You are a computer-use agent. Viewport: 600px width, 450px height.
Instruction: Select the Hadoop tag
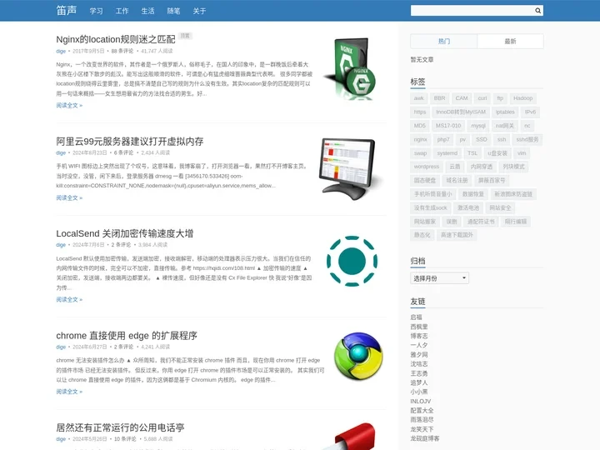(x=522, y=98)
